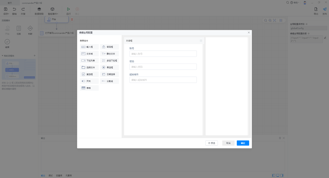This screenshot has width=329, height=178.
Task: Select the 密码框 (password box) form control
Action: click(x=109, y=47)
